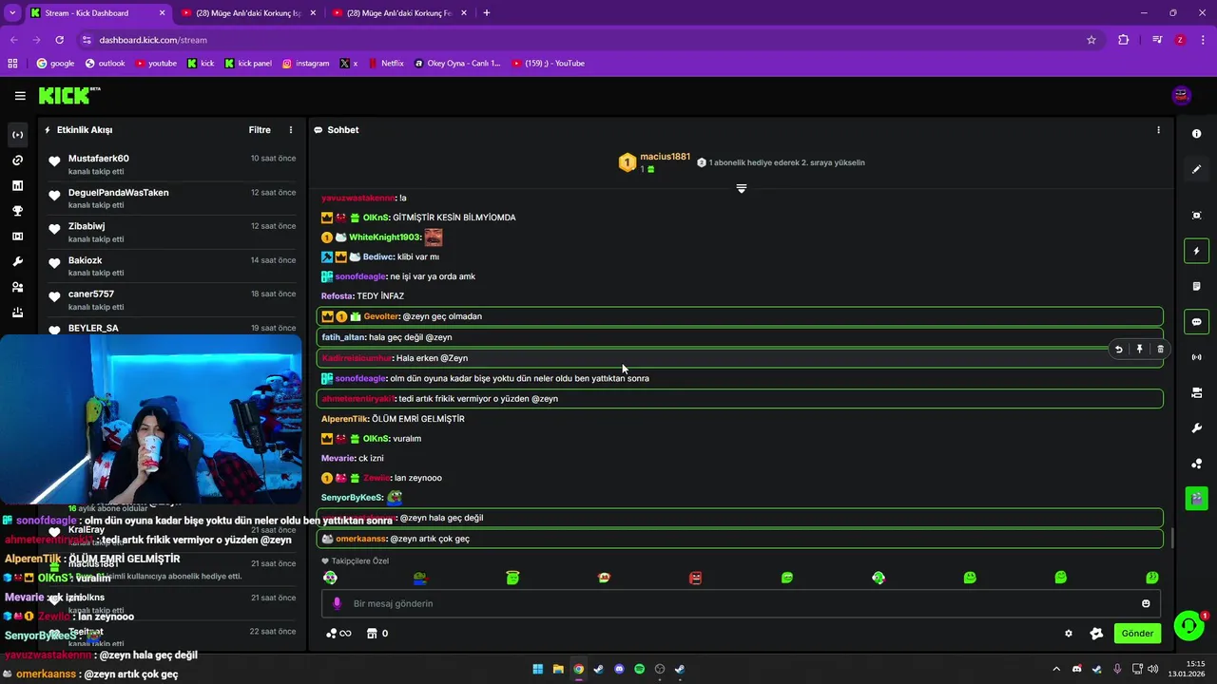This screenshot has height=684, width=1217.
Task: Toggle the Chat panel button in right sidebar
Action: point(1197,322)
